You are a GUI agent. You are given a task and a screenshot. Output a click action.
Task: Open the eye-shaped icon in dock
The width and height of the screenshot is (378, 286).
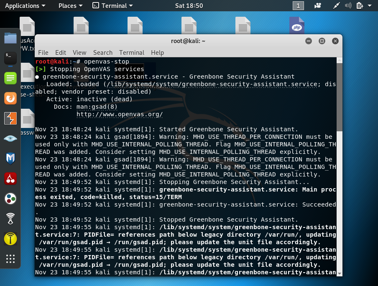point(10,138)
